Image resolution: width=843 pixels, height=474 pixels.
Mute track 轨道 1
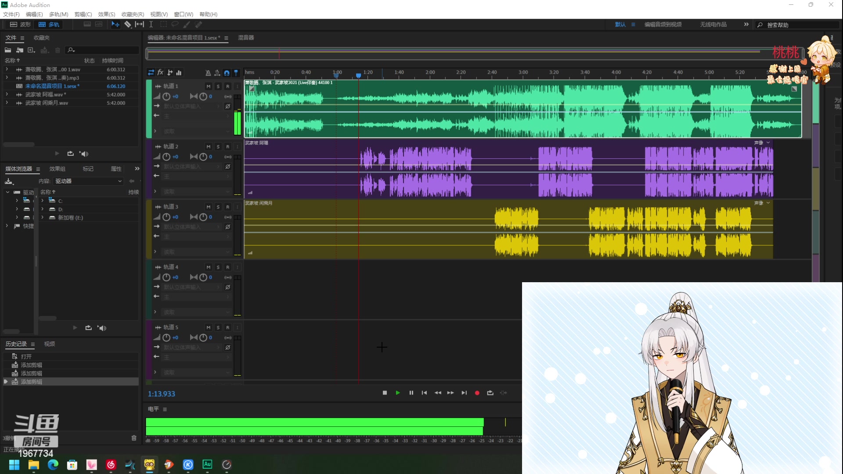[209, 86]
